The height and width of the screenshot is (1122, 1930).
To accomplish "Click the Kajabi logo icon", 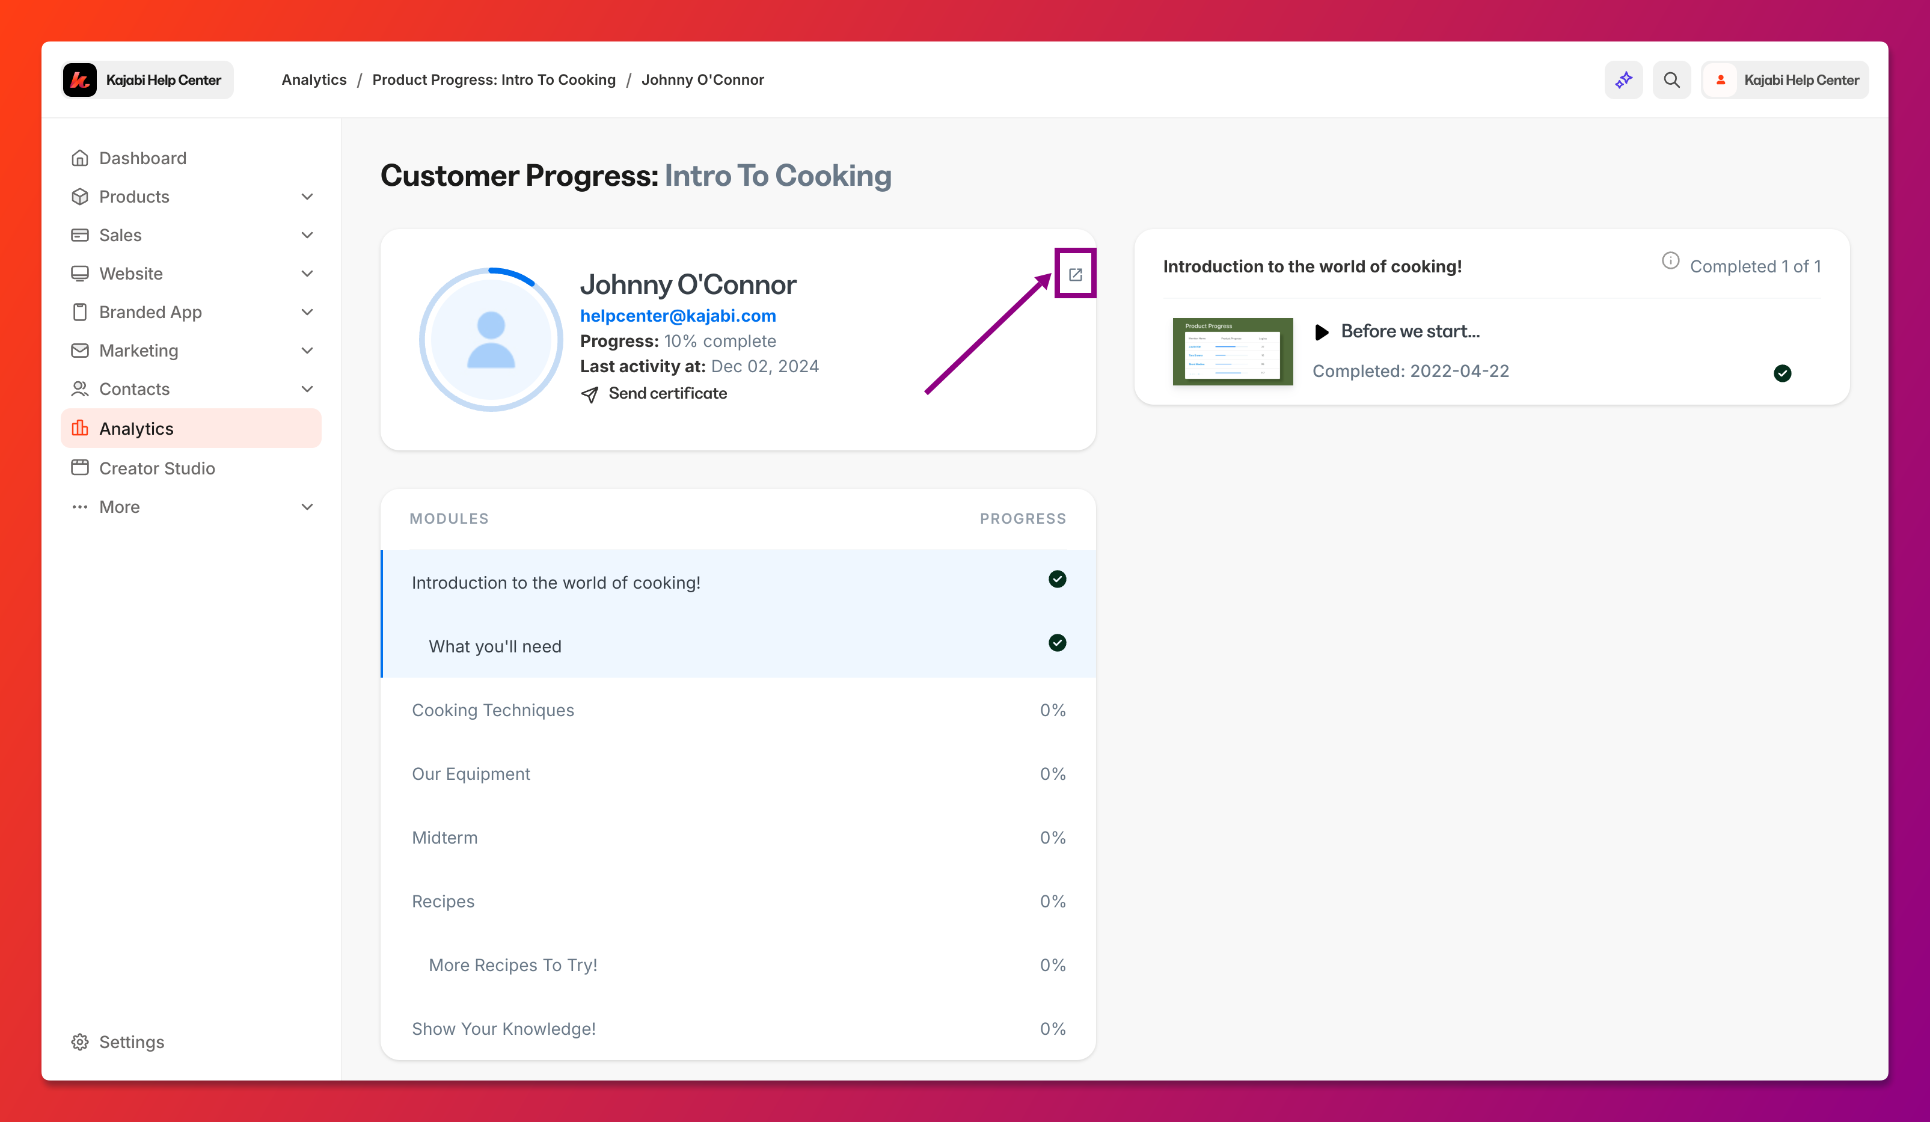I will 79,79.
